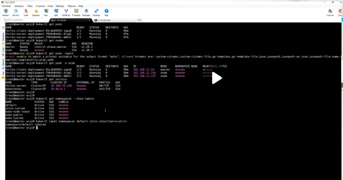Open the Help menu in menu bar
The height and width of the screenshot is (180, 343).
click(x=81, y=6)
